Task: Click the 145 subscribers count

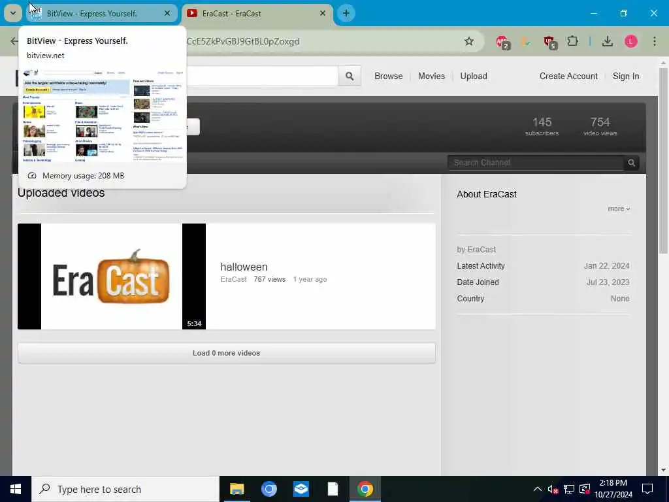Action: point(542,126)
